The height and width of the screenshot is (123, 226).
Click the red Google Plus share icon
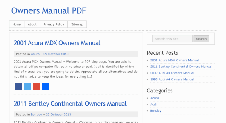36,86
